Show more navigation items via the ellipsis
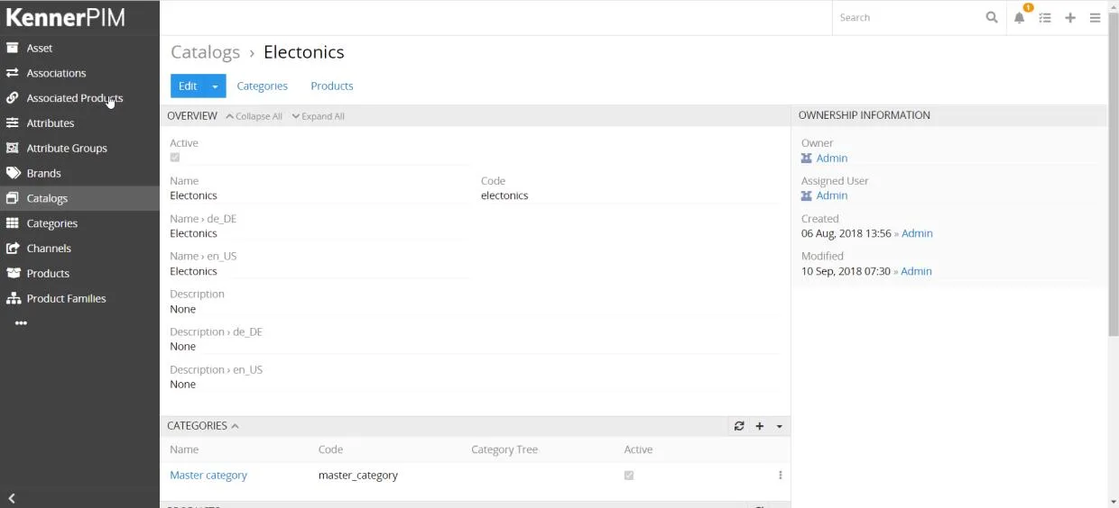Screen dimensions: 1119x508 21,323
